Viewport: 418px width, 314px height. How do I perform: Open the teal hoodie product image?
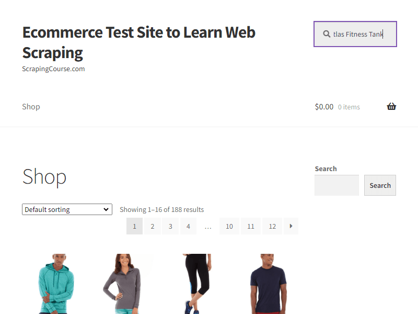point(56,284)
